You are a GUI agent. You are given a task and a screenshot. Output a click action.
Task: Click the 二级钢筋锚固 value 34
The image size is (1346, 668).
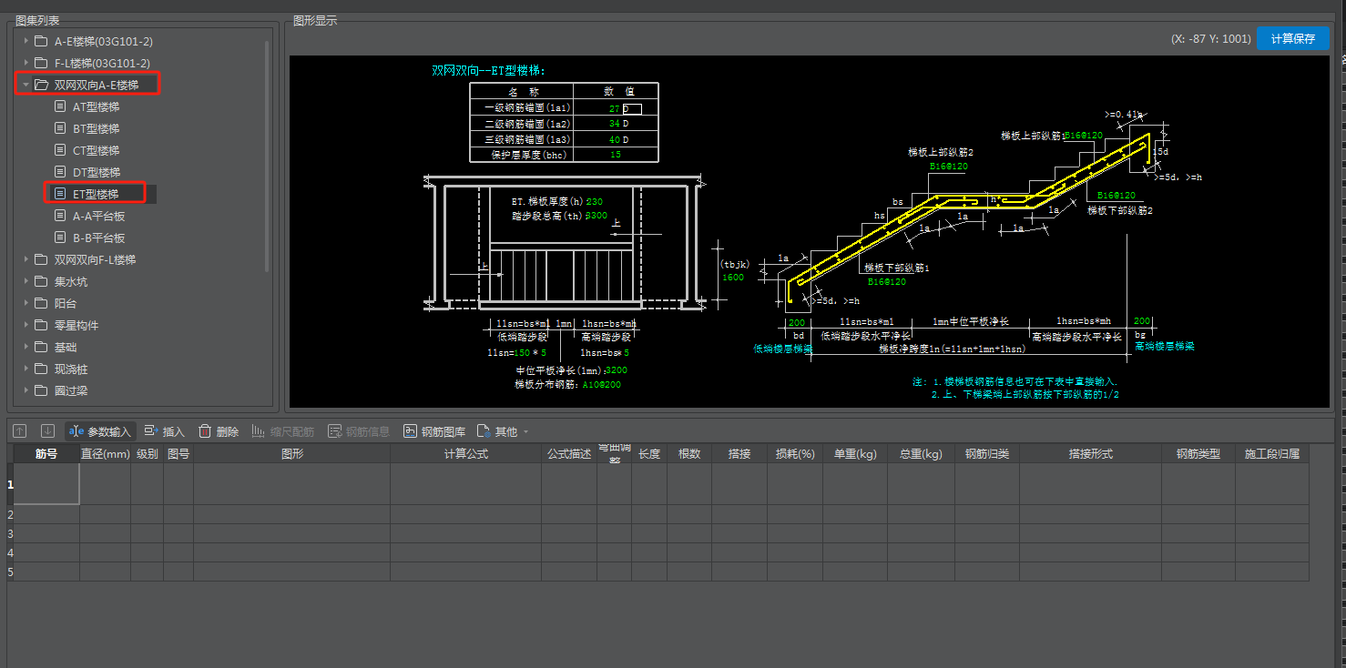point(614,124)
